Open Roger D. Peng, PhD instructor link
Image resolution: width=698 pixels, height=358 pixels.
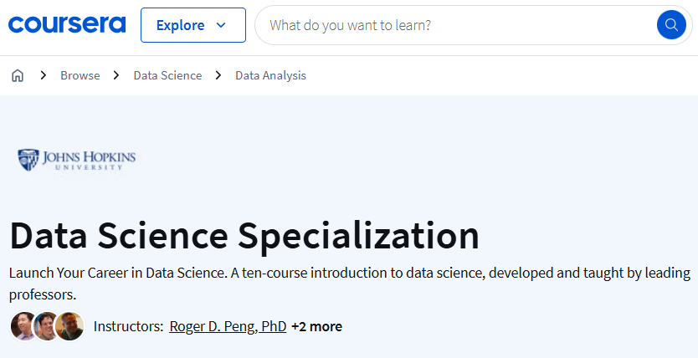click(228, 326)
